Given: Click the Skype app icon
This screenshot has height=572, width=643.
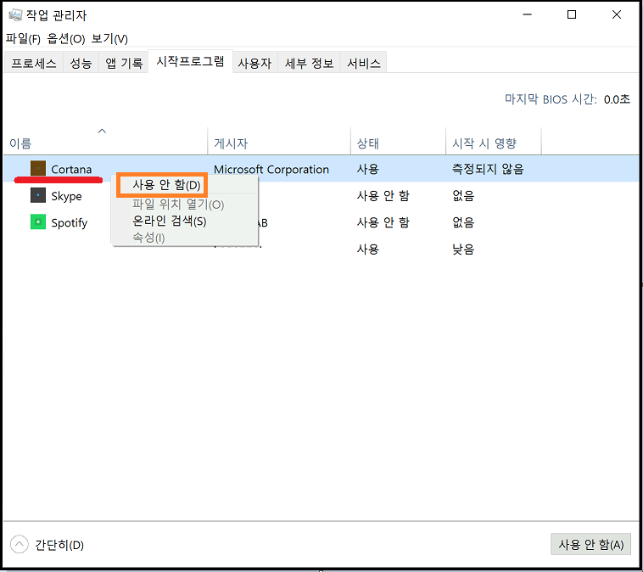Looking at the screenshot, I should pyautogui.click(x=38, y=195).
